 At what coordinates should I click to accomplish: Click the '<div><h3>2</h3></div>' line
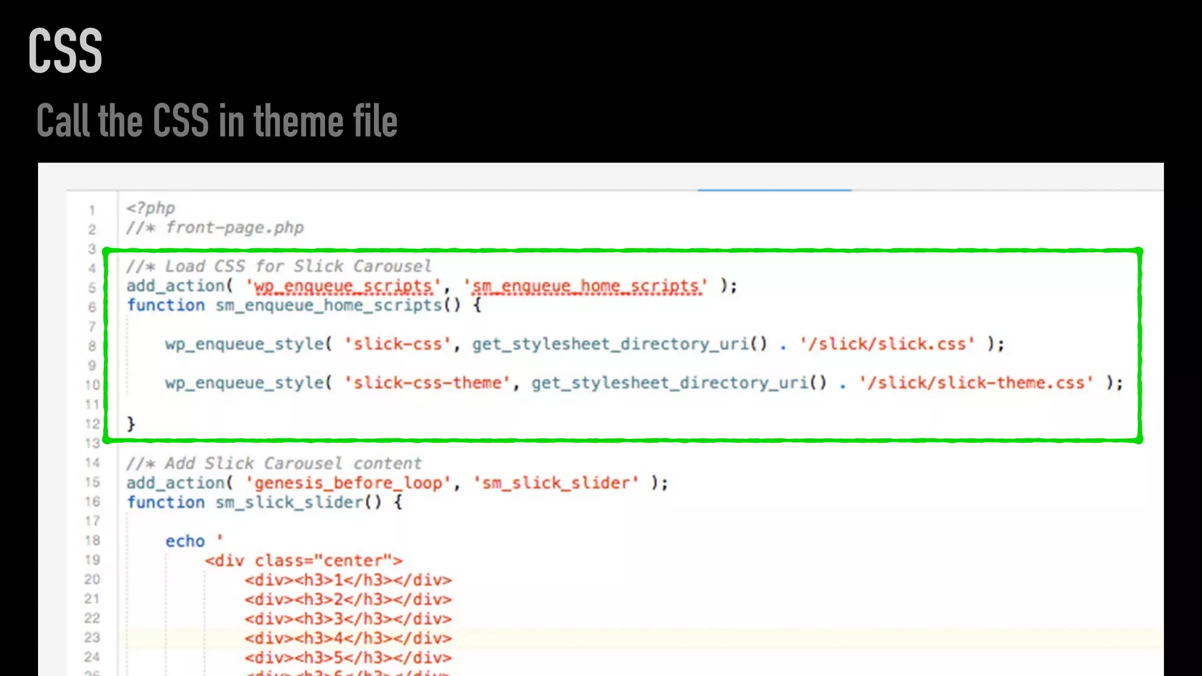(x=349, y=599)
